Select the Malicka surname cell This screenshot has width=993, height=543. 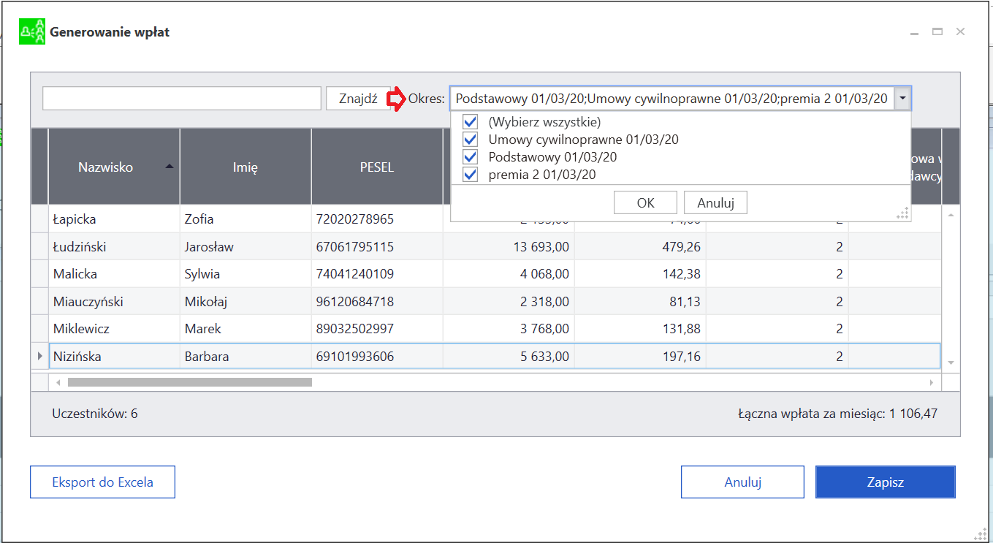(x=114, y=274)
